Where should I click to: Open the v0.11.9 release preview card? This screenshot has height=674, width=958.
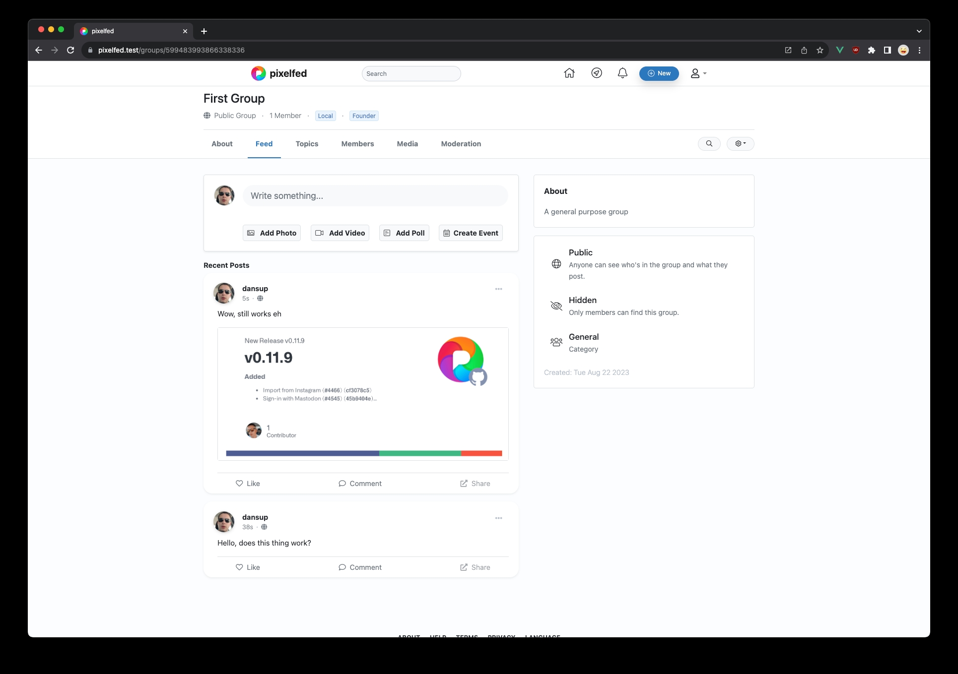coord(363,394)
